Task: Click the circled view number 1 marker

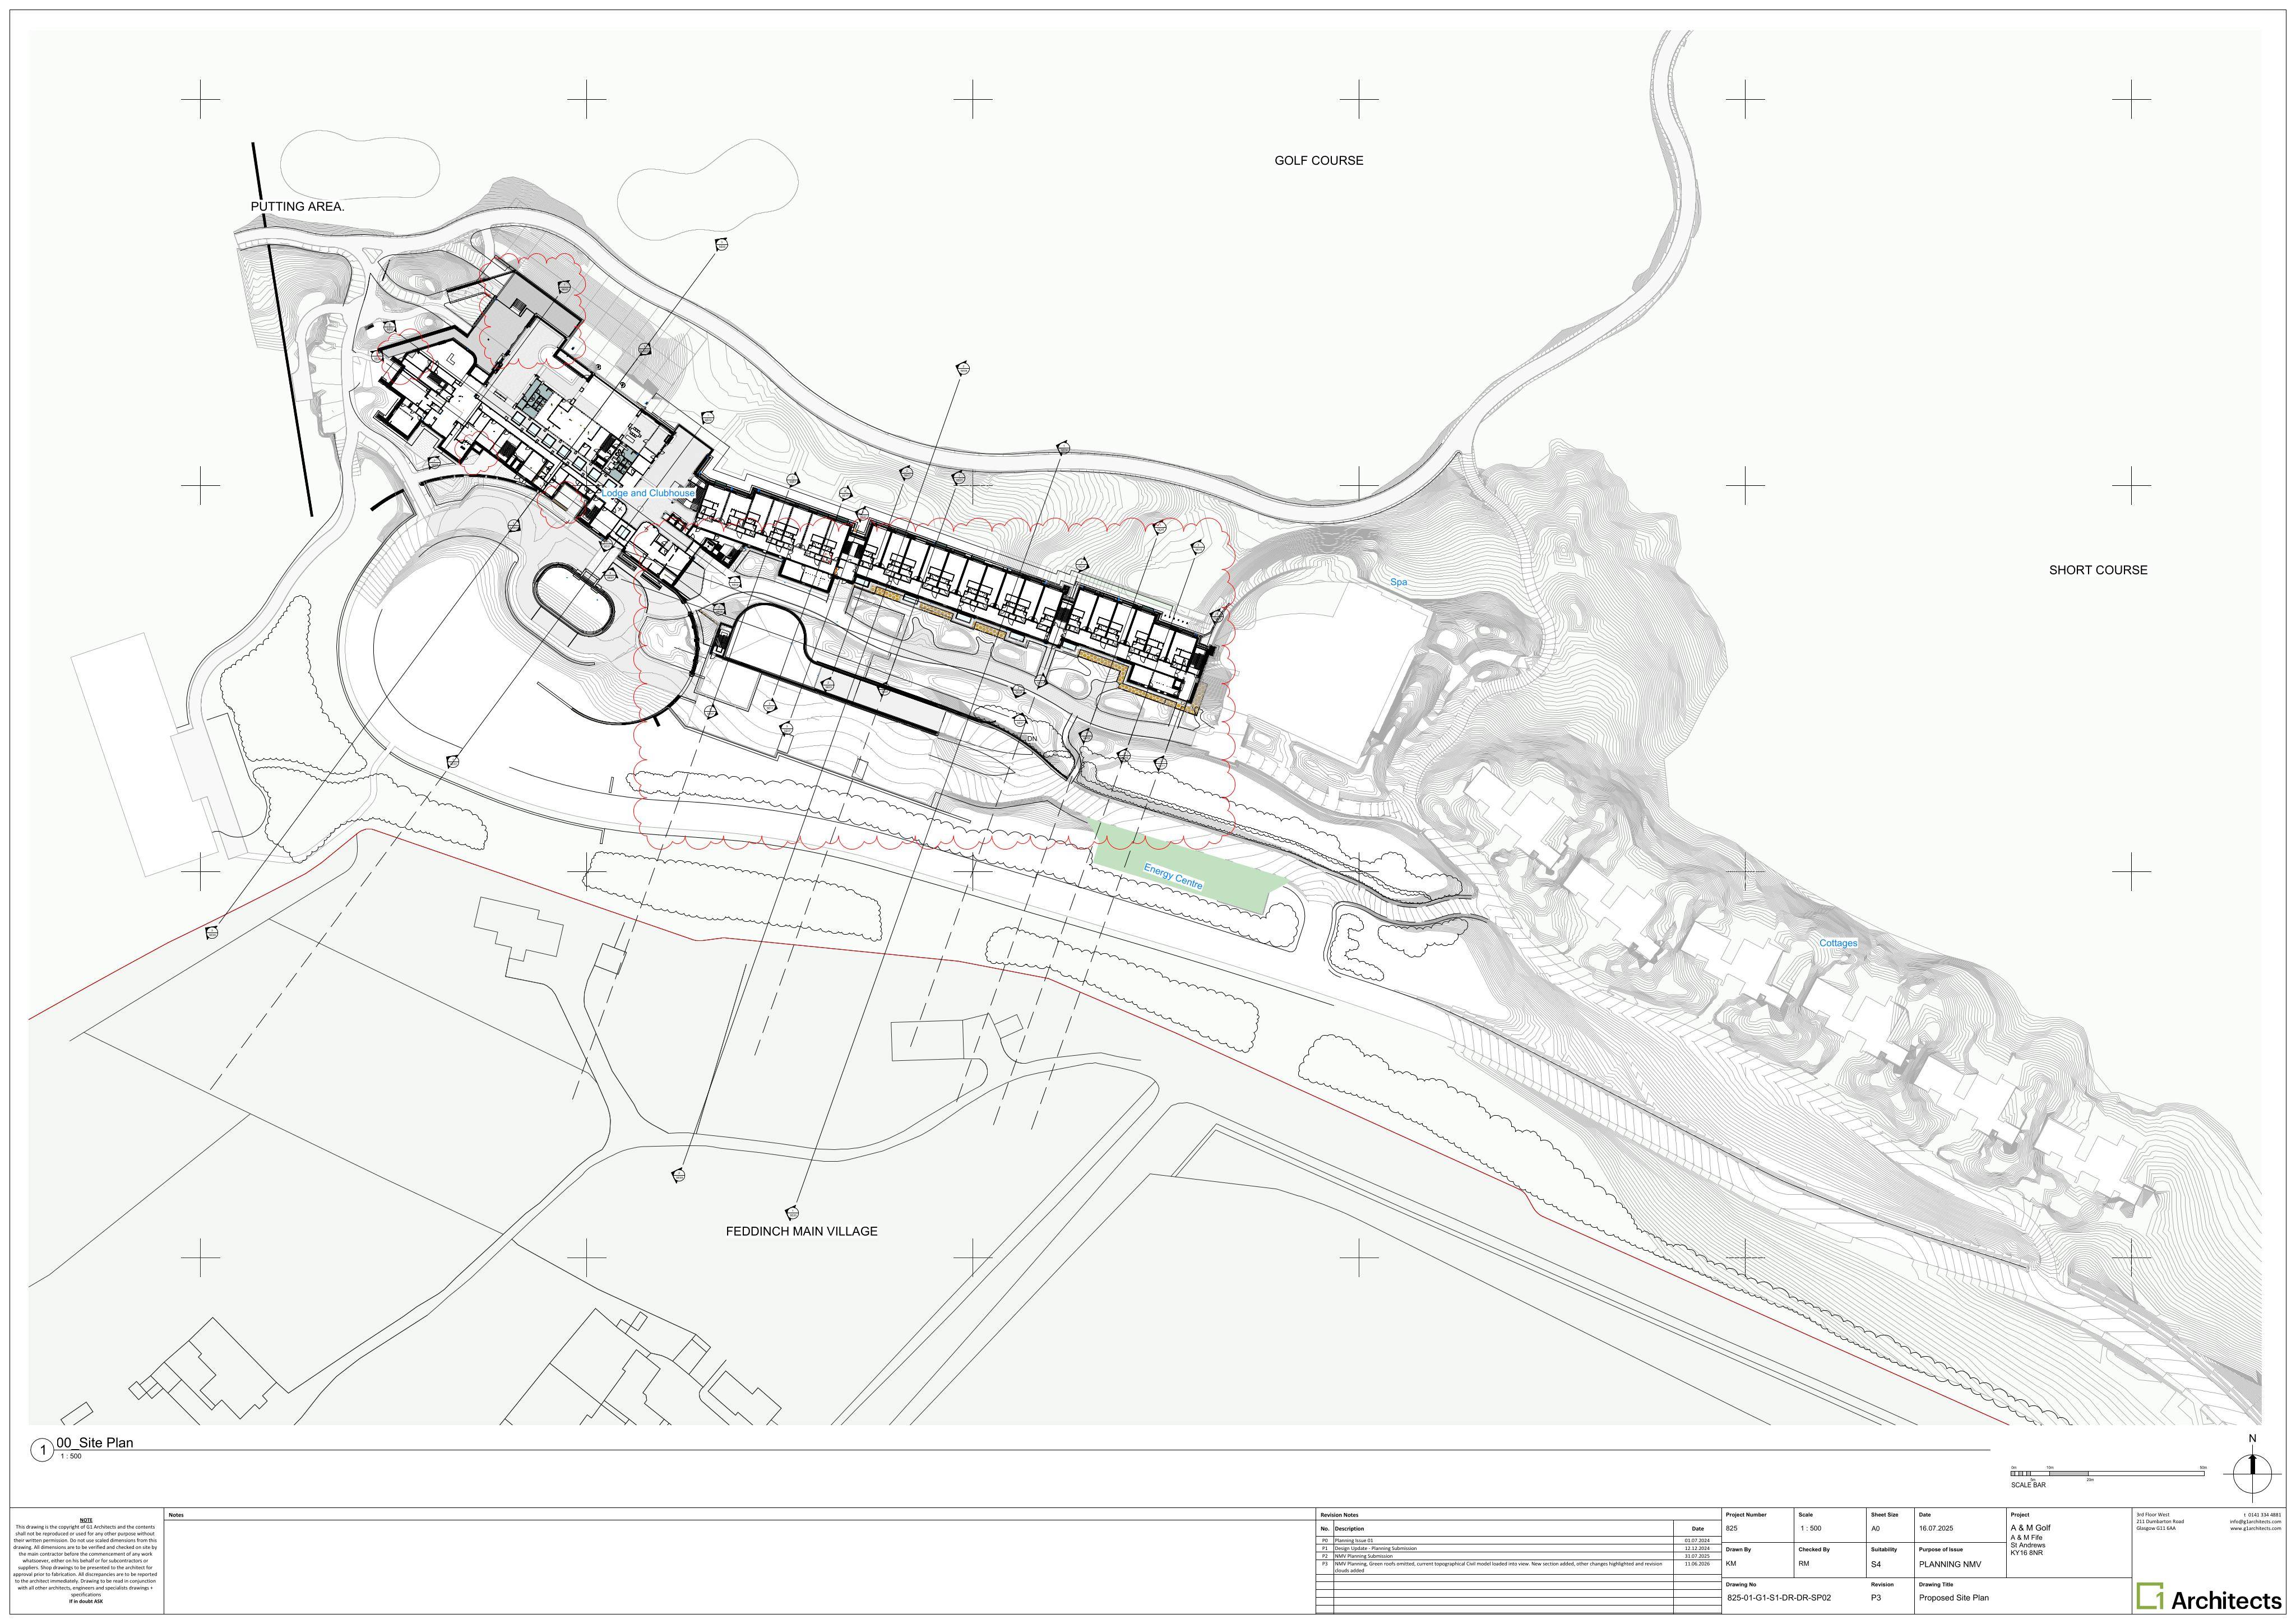Action: click(x=42, y=1450)
